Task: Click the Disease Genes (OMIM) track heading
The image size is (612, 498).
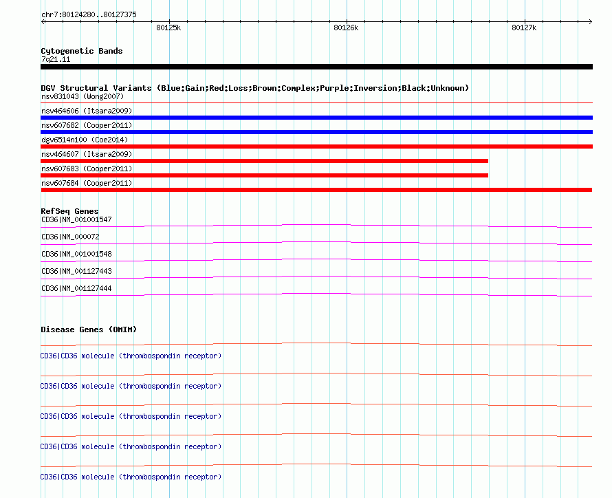Action: [89, 329]
